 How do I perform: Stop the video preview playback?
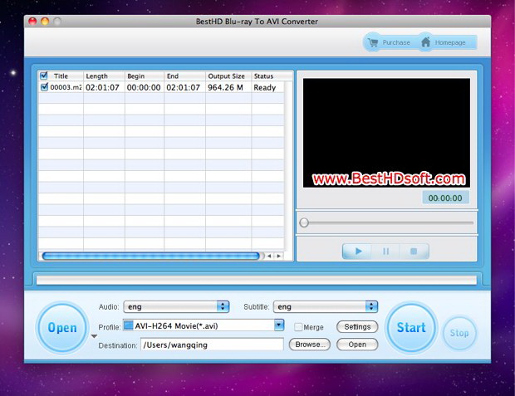414,252
